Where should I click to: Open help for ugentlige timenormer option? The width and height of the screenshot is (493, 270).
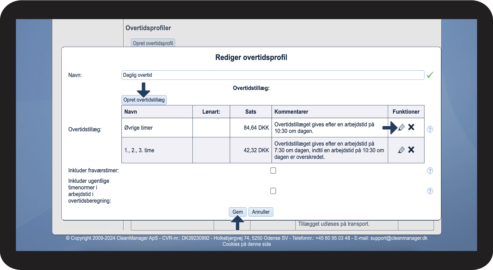pos(430,191)
